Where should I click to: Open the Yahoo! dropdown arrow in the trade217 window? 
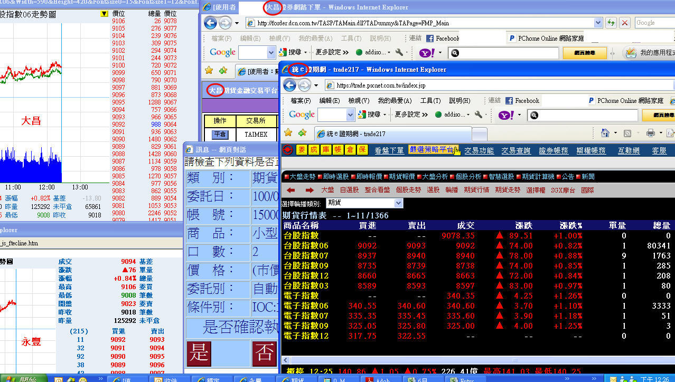[x=519, y=115]
